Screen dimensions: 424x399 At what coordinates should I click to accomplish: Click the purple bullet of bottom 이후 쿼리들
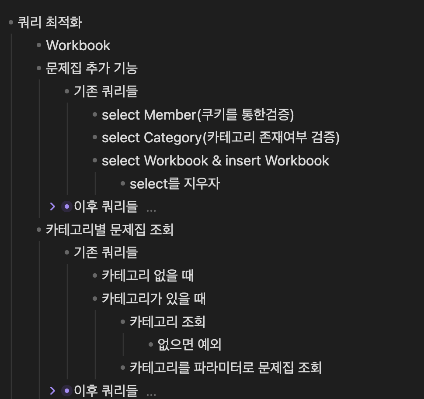pyautogui.click(x=67, y=391)
